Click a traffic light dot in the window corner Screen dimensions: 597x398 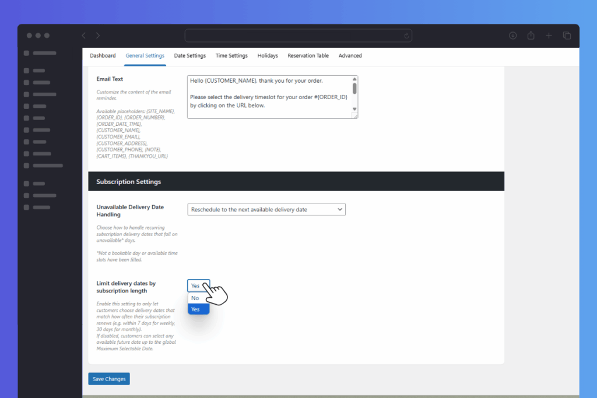[x=29, y=35]
